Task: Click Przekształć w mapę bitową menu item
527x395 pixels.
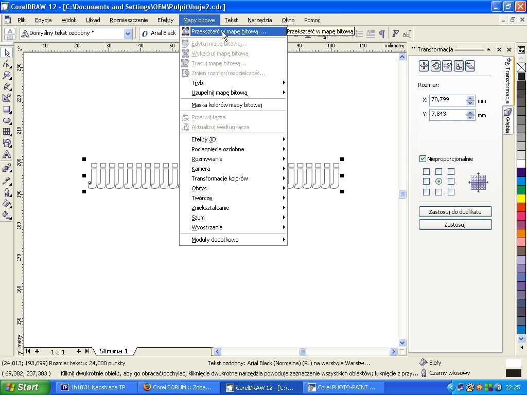Action: coord(229,31)
